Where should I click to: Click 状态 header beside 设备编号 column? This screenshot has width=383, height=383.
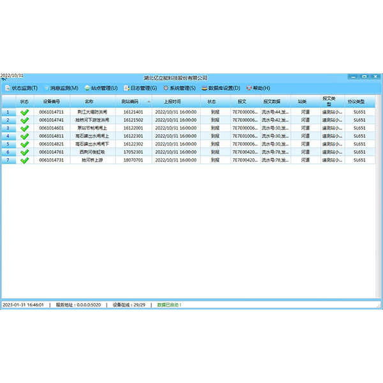tap(25, 101)
